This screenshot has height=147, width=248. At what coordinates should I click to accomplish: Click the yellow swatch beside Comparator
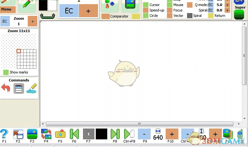point(136,16)
